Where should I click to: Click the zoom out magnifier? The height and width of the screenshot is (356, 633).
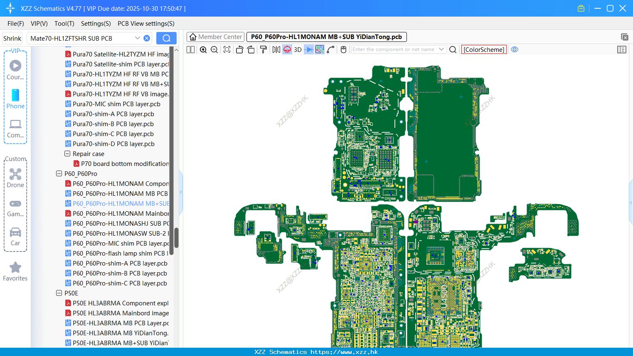click(214, 49)
